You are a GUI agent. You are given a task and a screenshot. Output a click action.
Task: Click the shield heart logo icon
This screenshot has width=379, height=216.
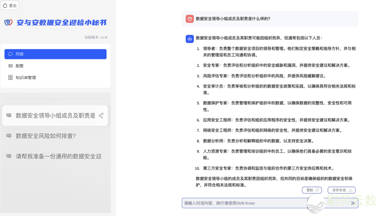[x=8, y=23]
